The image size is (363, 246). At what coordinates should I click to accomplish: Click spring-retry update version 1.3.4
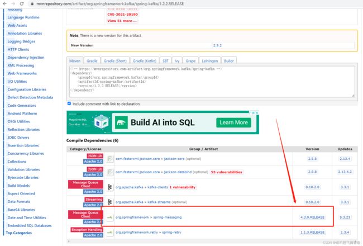coord(345,233)
